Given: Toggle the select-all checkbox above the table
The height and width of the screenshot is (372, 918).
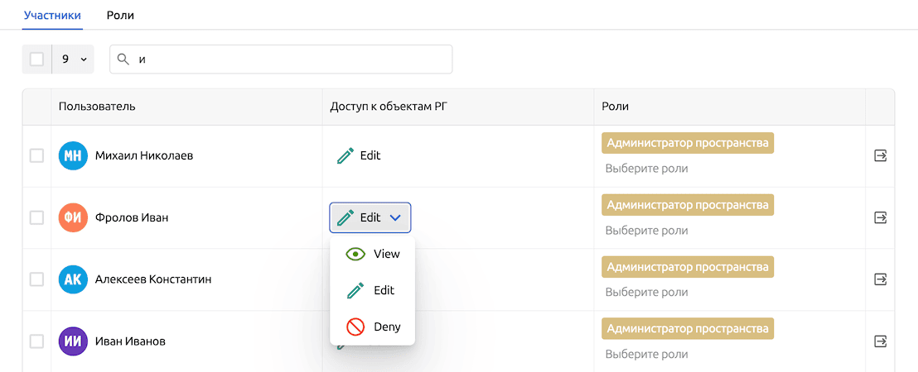Looking at the screenshot, I should tap(36, 60).
